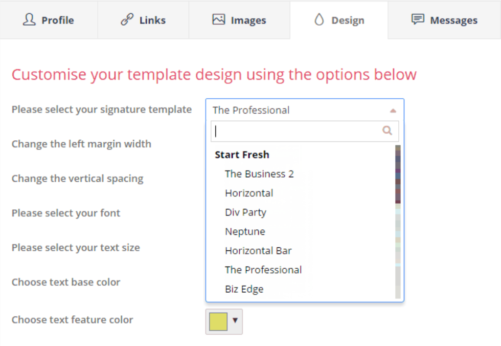The image size is (501, 346).
Task: Choose the Div Party template
Action: click(245, 212)
